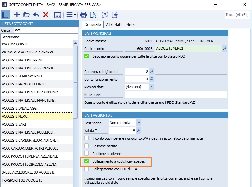Open the Note tab
This screenshot has width=252, height=187.
tap(130, 25)
